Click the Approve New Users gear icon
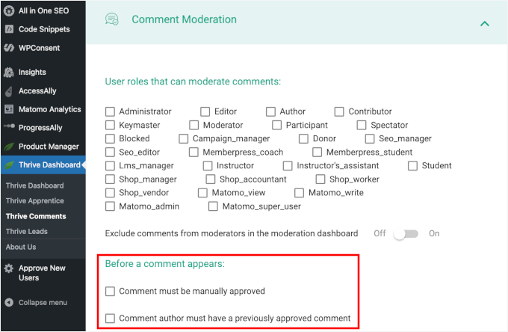 [x=9, y=268]
